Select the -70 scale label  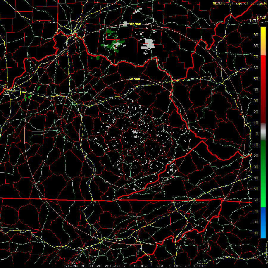[255, 211]
